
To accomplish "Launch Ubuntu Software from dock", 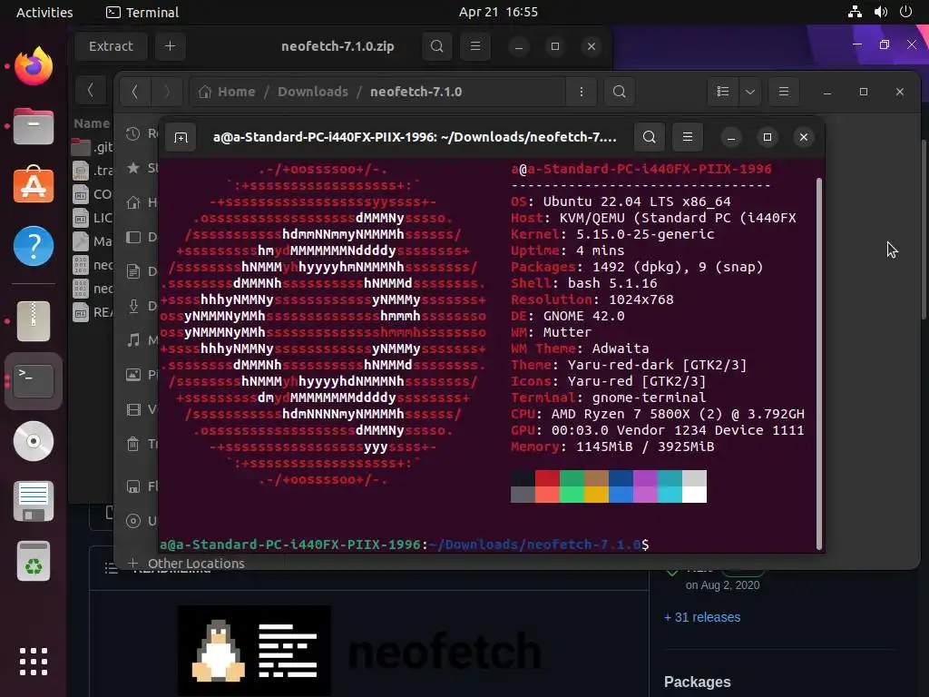I will 34,184.
